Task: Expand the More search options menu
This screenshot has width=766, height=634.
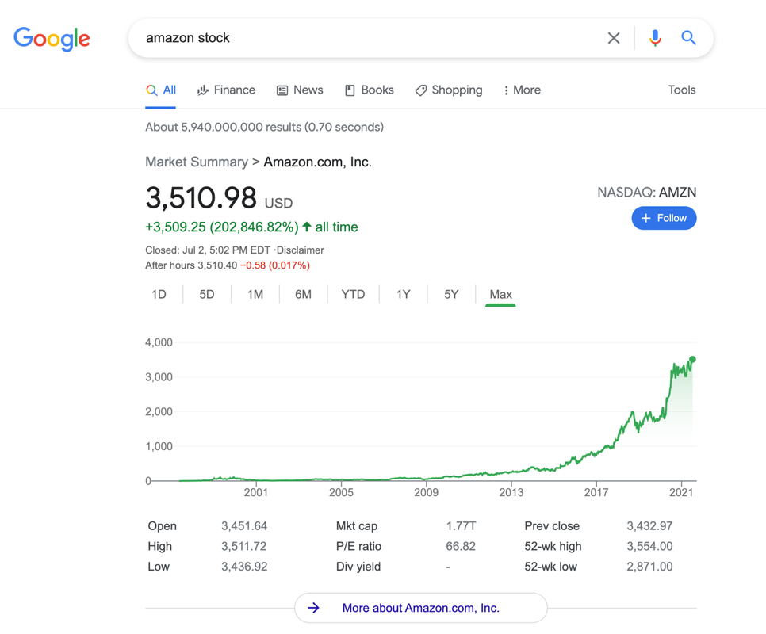Action: point(523,90)
